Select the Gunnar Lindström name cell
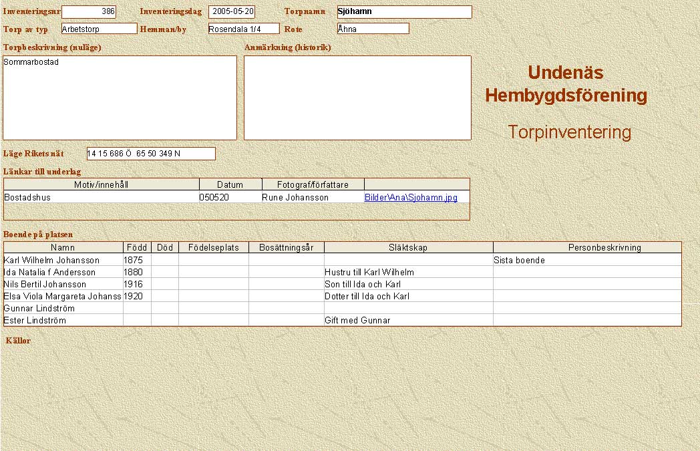Screen dimensions: 700x451 pyautogui.click(x=63, y=309)
